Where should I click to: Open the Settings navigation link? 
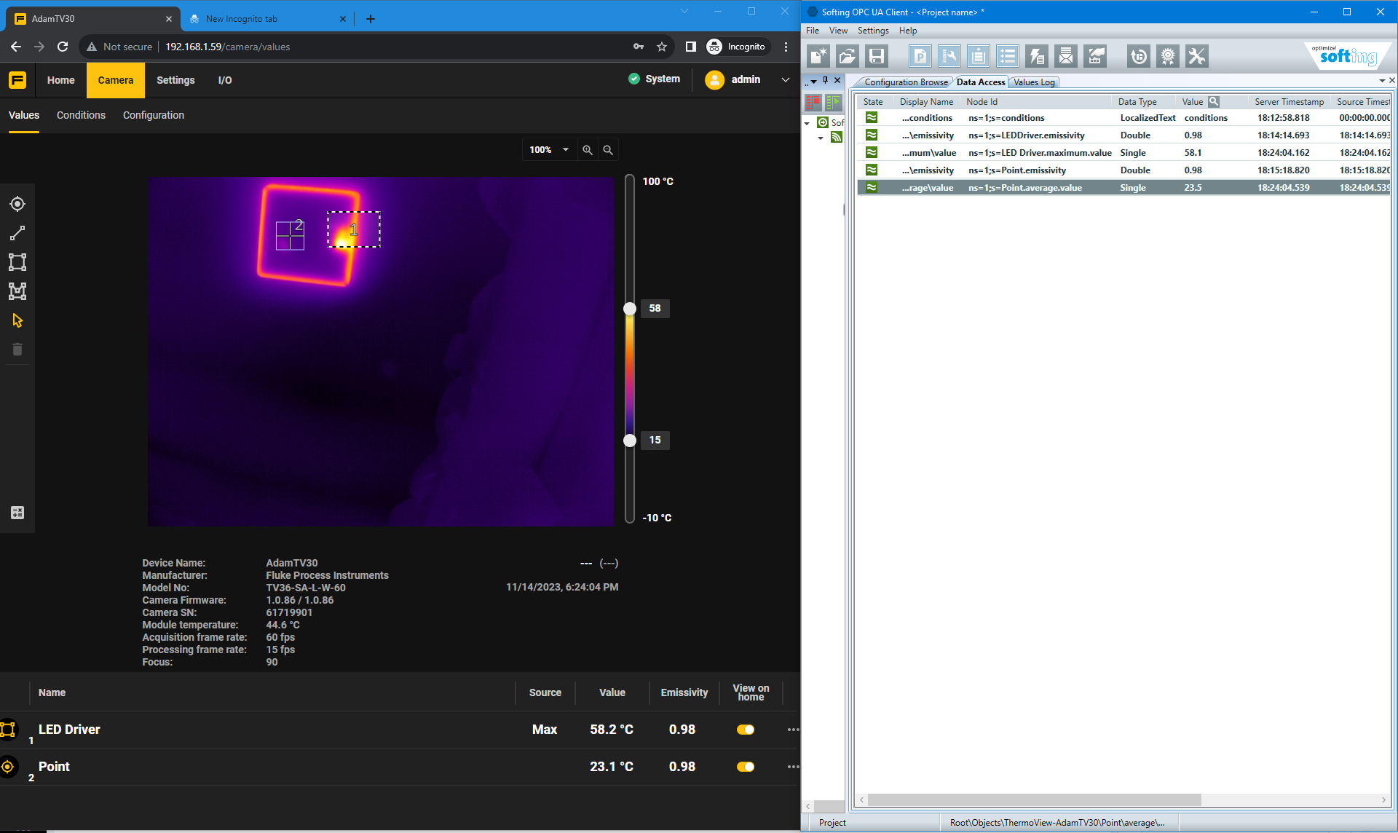[x=175, y=80]
